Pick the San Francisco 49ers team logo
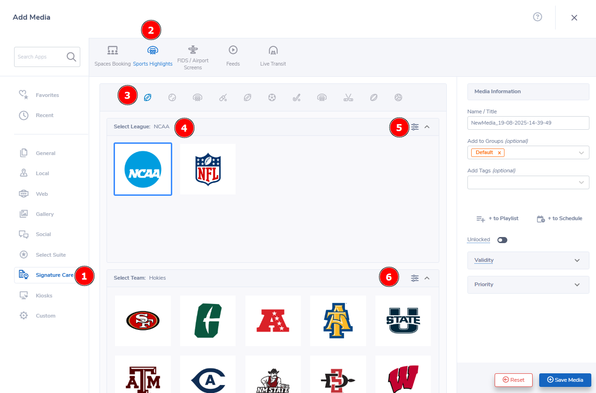The width and height of the screenshot is (596, 393). pyautogui.click(x=143, y=321)
